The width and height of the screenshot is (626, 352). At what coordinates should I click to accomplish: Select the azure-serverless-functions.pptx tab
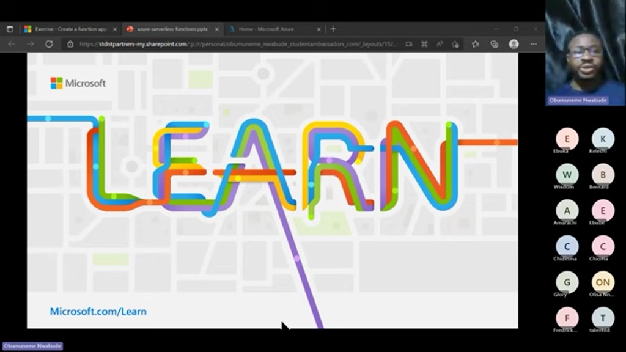173,29
